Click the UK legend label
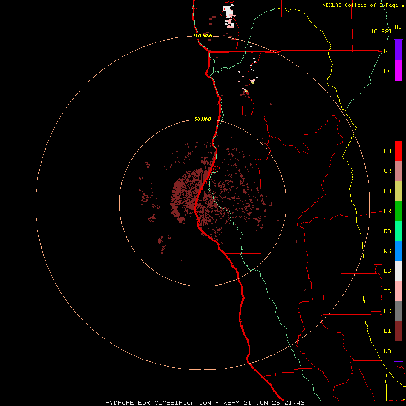Viewport: 406px width, 406px height. (387, 71)
